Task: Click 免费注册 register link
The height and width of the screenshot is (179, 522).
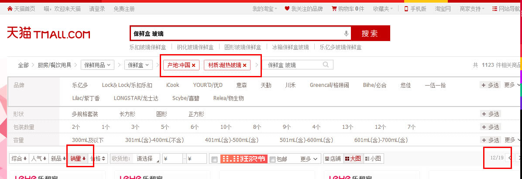Action: 124,9
